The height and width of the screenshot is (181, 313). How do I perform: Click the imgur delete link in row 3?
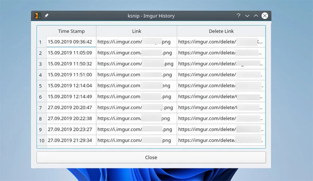(221, 64)
